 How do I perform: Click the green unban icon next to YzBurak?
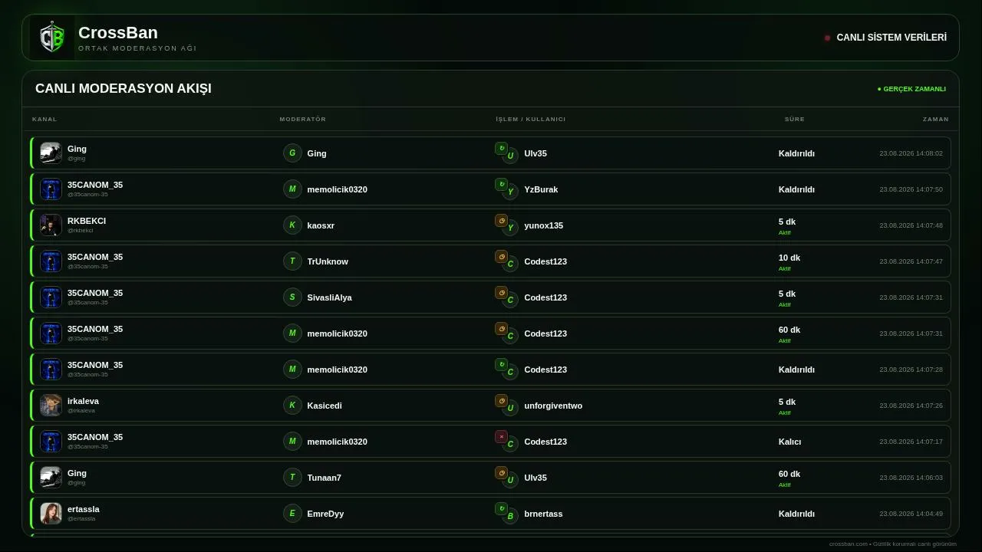pyautogui.click(x=501, y=184)
